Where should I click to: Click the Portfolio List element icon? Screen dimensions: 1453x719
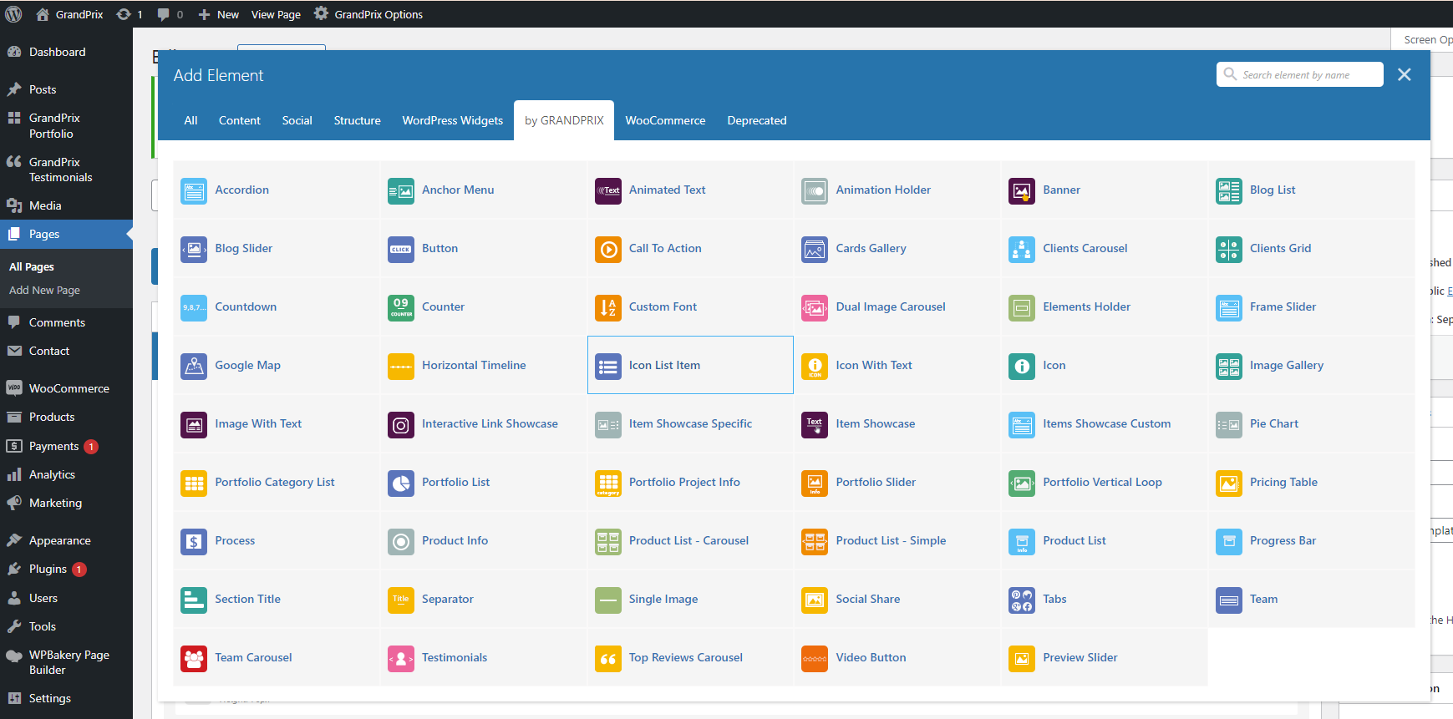pos(401,484)
